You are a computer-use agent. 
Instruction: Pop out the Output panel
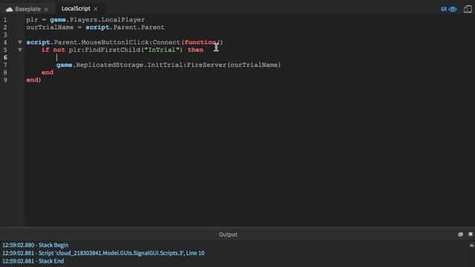460,234
